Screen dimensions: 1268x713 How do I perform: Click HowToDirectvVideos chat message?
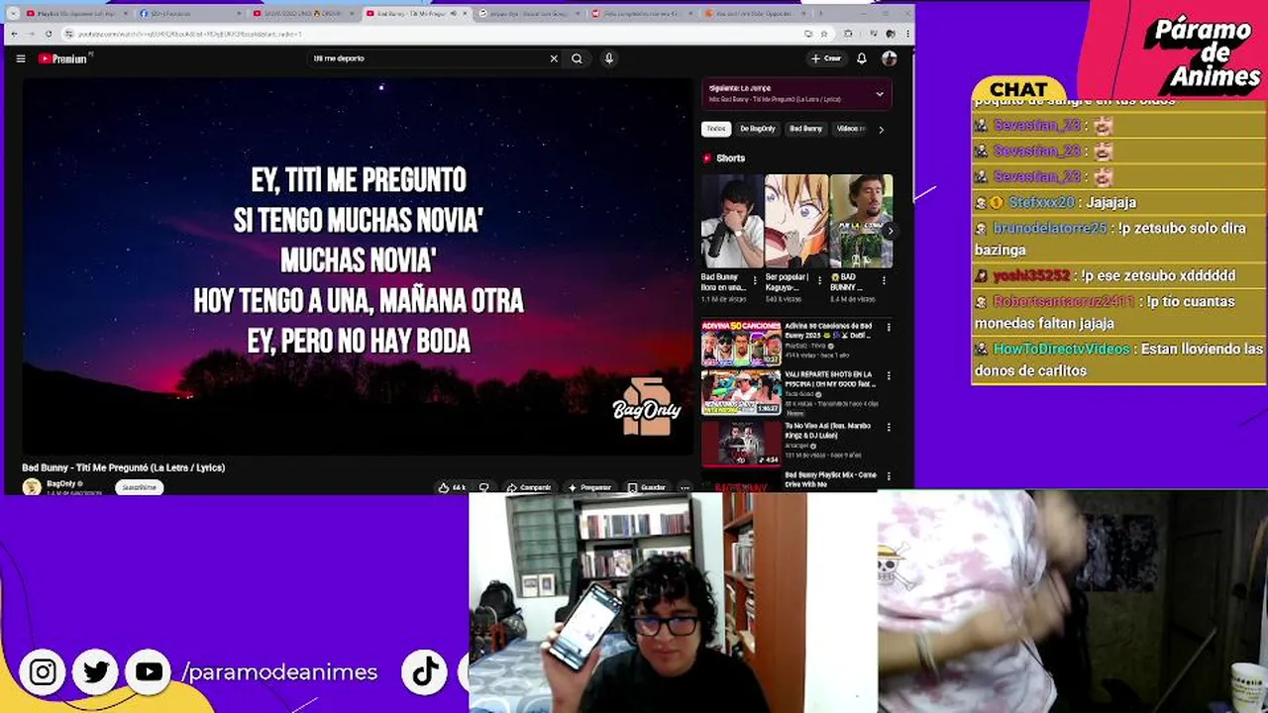click(x=1118, y=359)
